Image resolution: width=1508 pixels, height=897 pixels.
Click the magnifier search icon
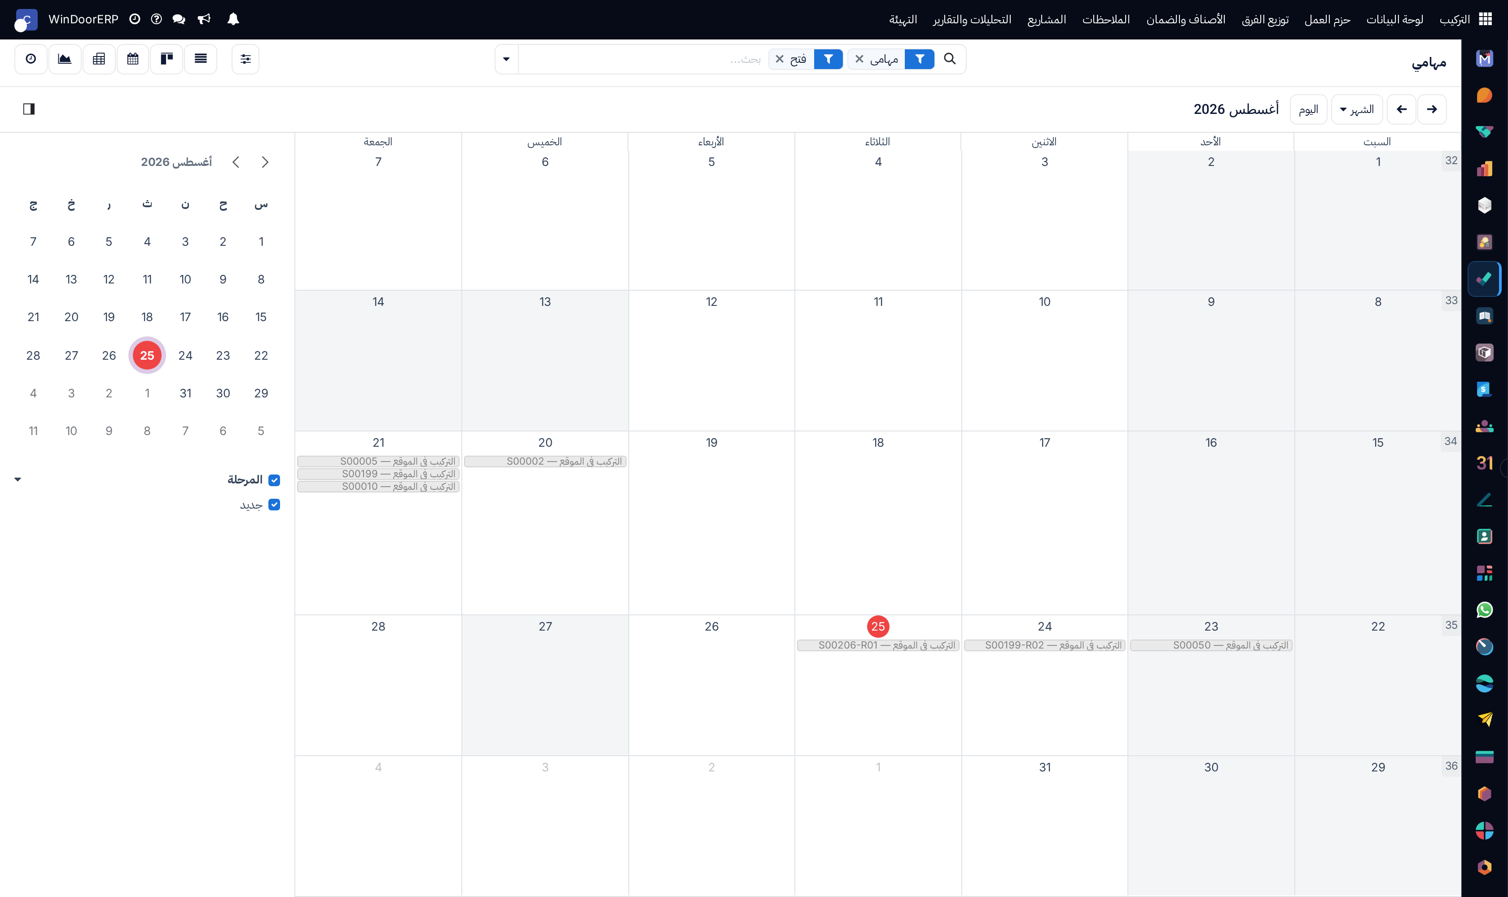(950, 59)
